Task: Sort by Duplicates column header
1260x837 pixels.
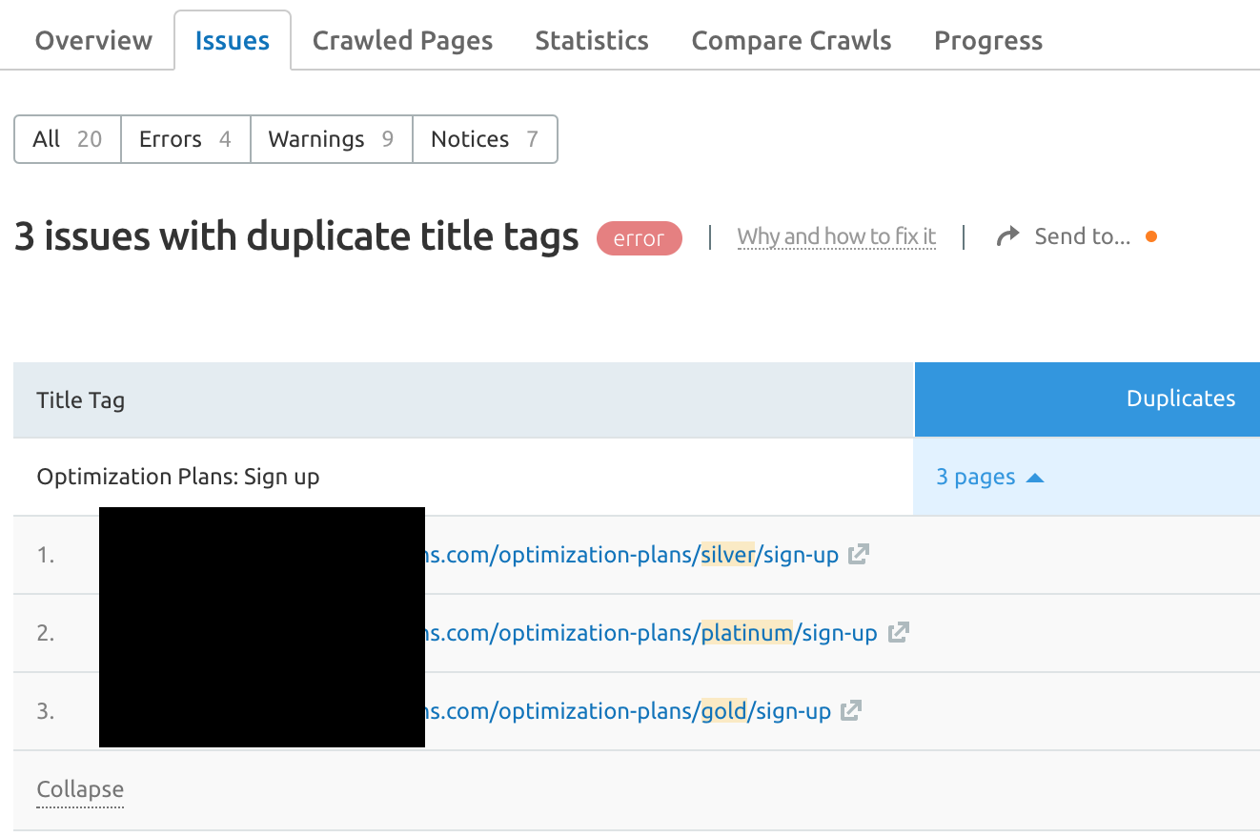Action: (x=1087, y=399)
